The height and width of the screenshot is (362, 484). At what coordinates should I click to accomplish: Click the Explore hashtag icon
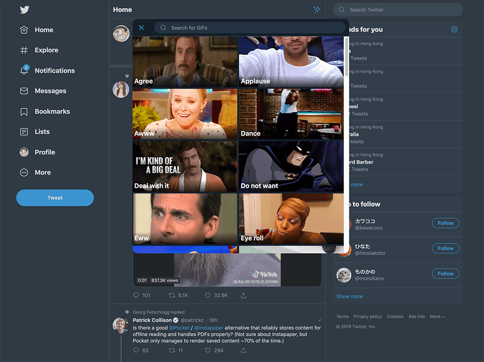click(24, 50)
